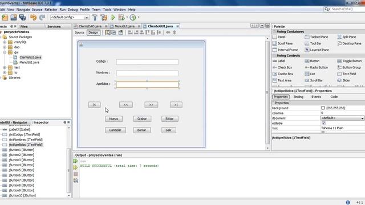Click the last record >| button
This screenshot has height=205, width=365.
tap(176, 105)
